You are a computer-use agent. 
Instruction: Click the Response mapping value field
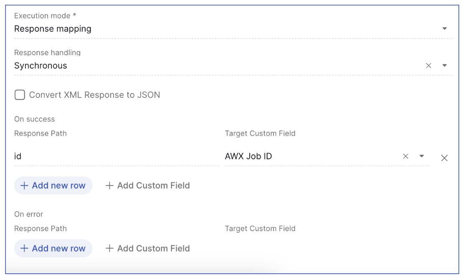pos(53,29)
